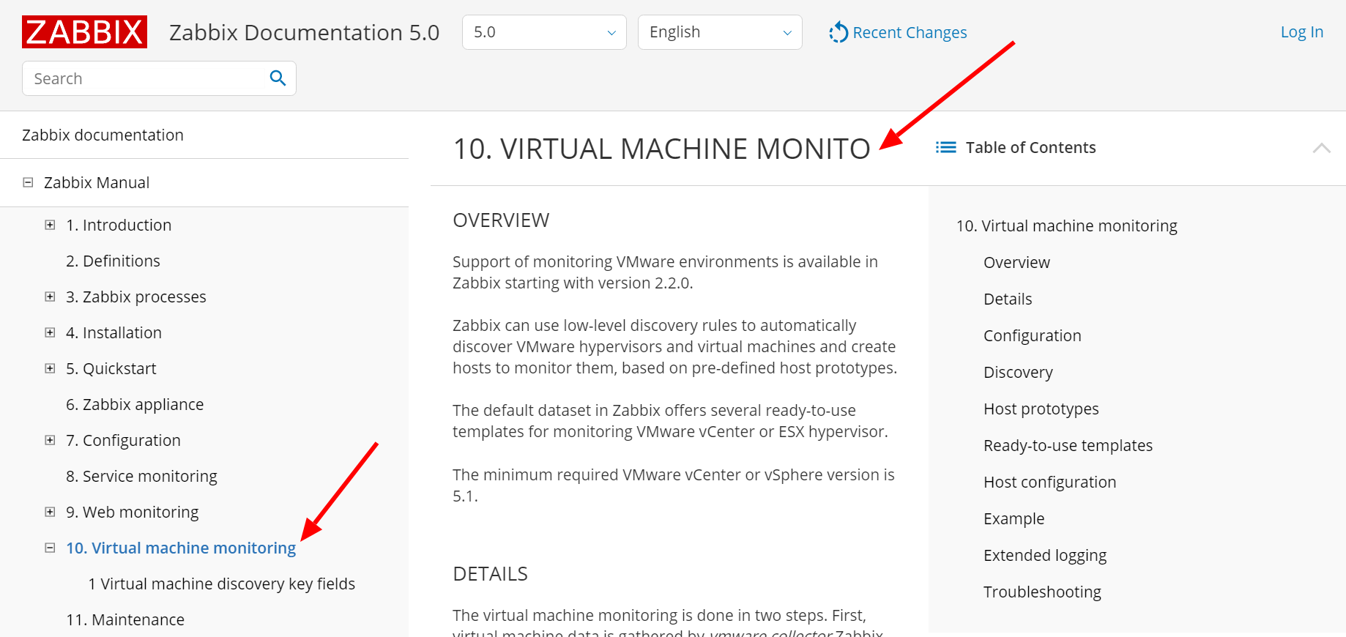Open the English language dropdown

(720, 32)
